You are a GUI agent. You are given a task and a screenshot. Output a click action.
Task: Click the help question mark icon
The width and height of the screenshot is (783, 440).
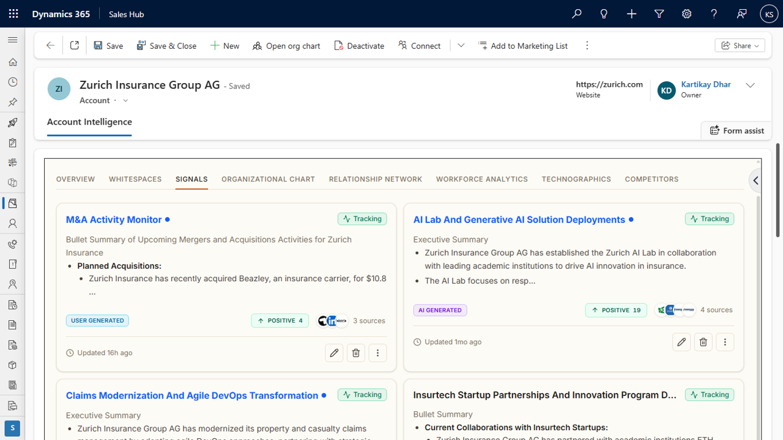point(714,13)
